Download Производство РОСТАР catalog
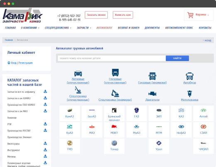Screen dimensions: 216x167 tap(45, 131)
